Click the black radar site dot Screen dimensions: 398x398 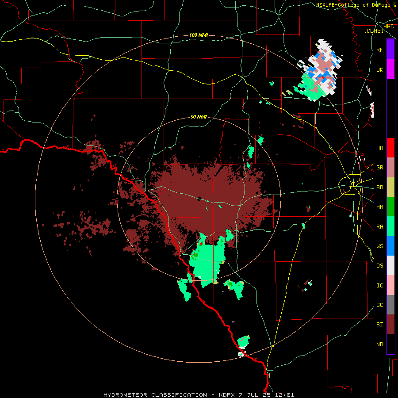(199, 199)
